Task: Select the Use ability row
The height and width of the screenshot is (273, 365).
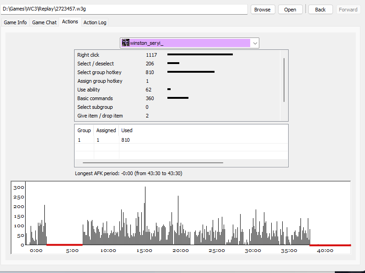Action: 177,90
